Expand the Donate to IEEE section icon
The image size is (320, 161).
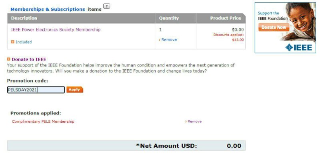(8, 59)
